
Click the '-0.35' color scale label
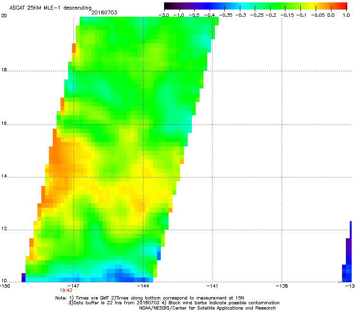pos(225,15)
